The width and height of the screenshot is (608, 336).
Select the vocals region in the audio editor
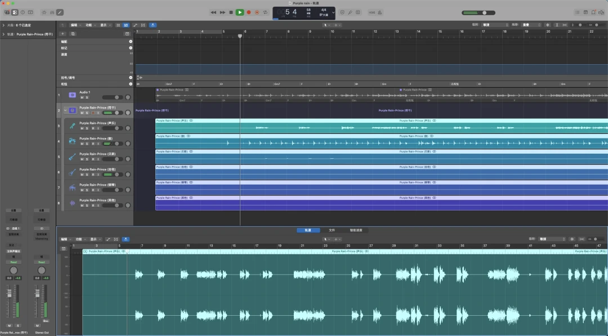tap(345, 293)
